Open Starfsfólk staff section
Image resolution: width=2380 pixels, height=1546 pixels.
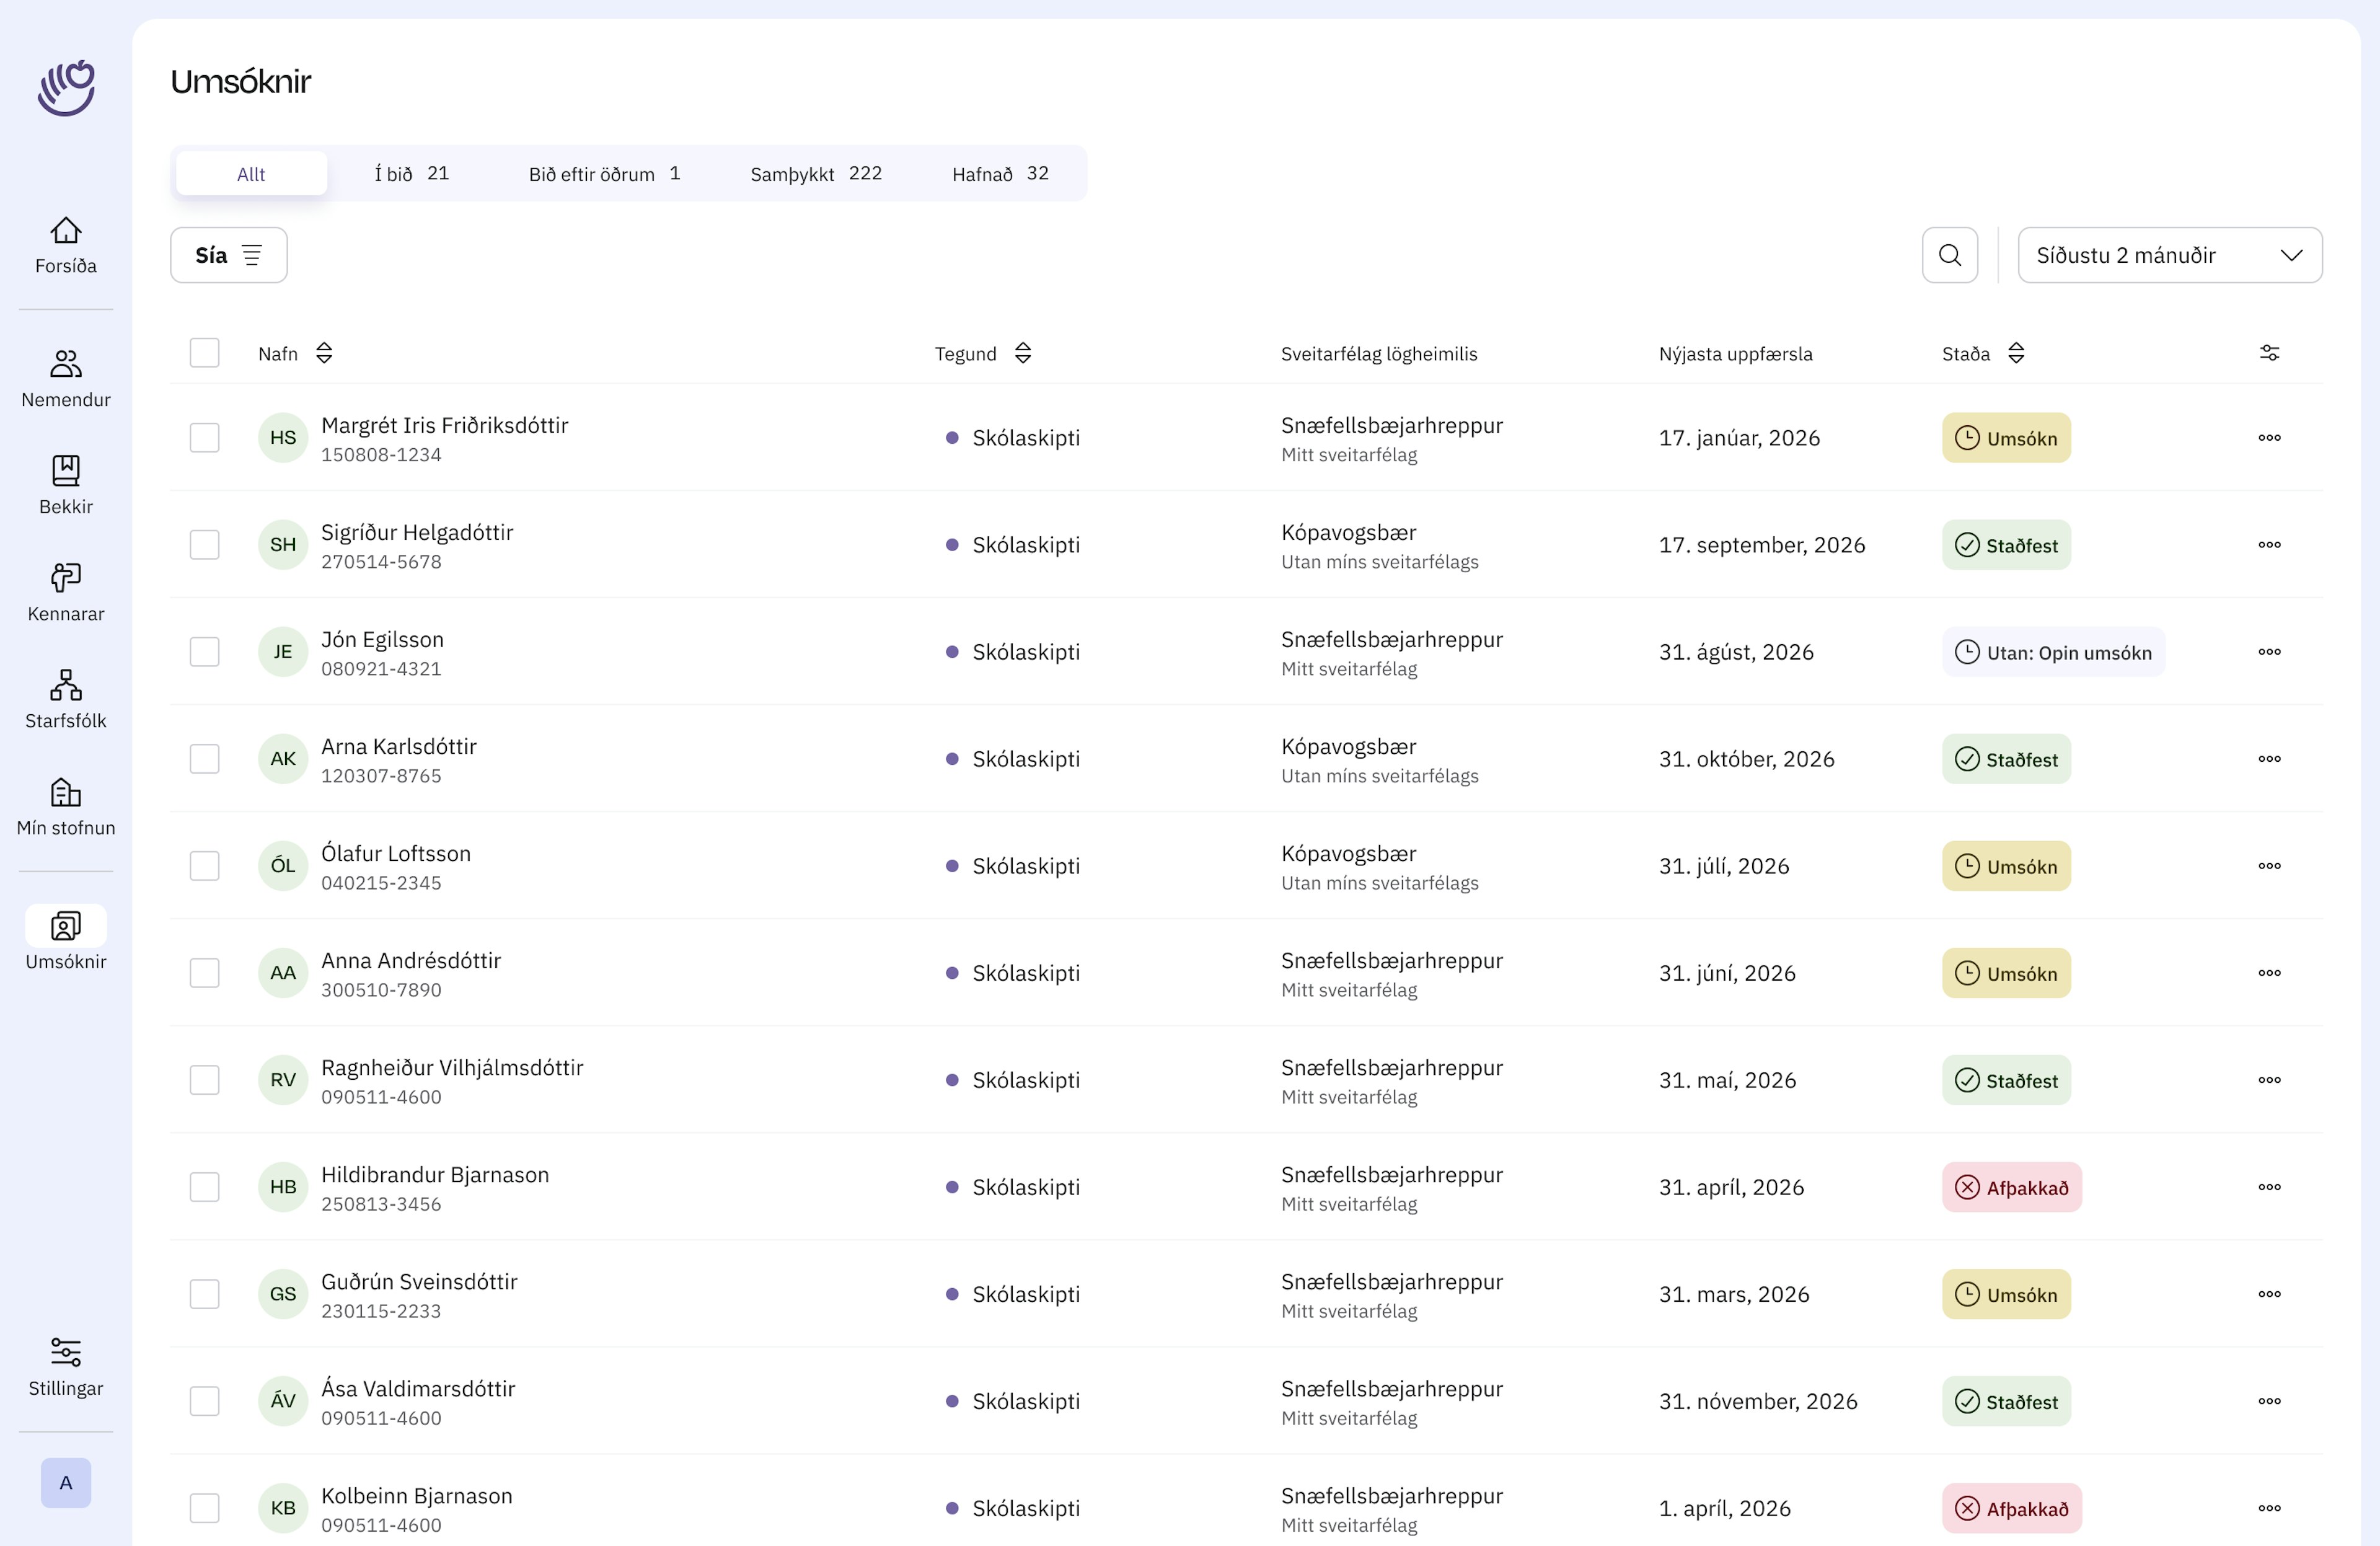pos(66,685)
